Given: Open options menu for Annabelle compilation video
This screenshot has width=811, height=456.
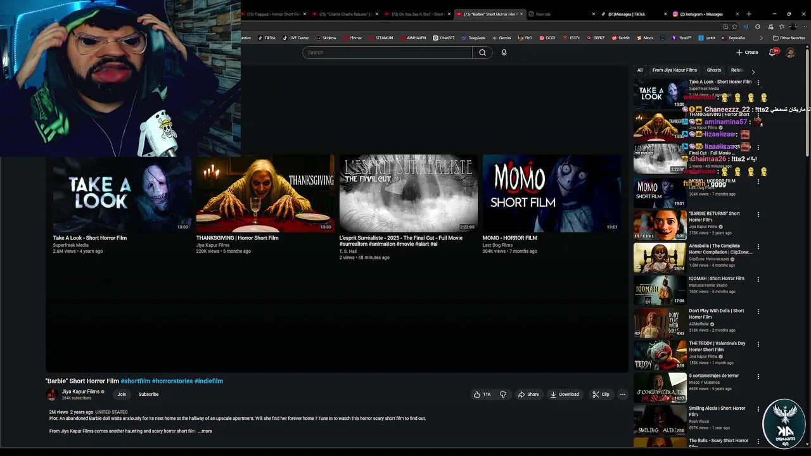Looking at the screenshot, I should (758, 246).
